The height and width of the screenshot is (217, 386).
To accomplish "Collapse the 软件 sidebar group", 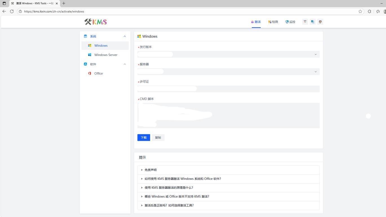I will coord(105,64).
